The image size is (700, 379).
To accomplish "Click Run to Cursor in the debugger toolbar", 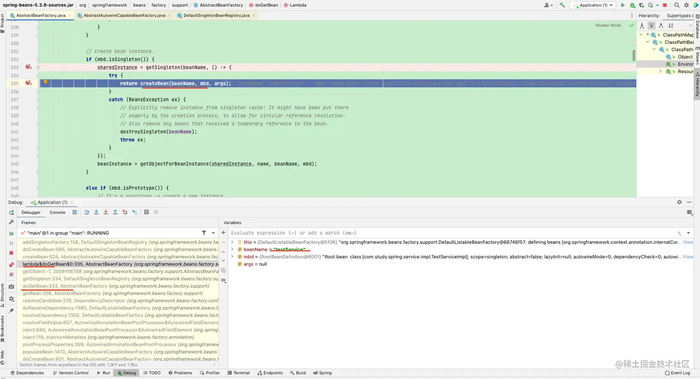I will pyautogui.click(x=134, y=212).
